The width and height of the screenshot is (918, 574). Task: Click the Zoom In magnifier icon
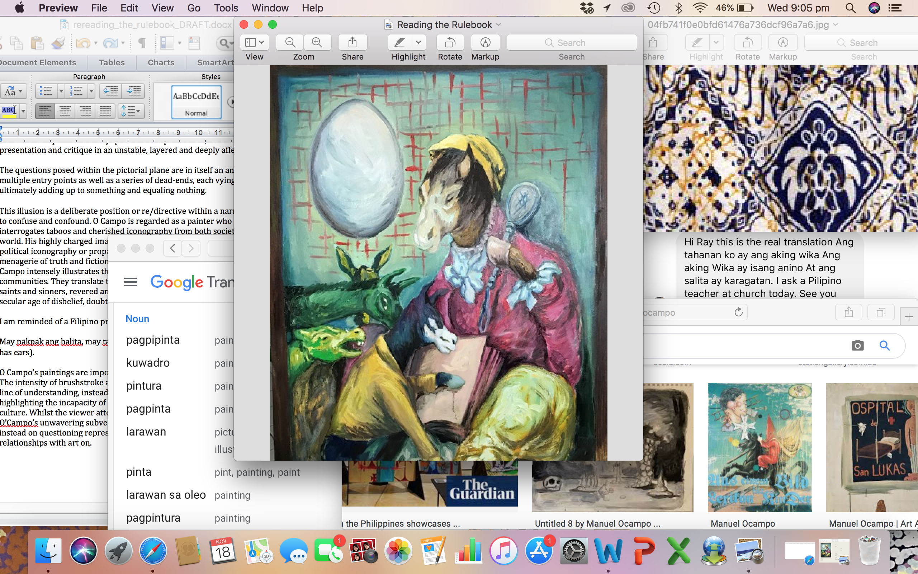coord(317,42)
